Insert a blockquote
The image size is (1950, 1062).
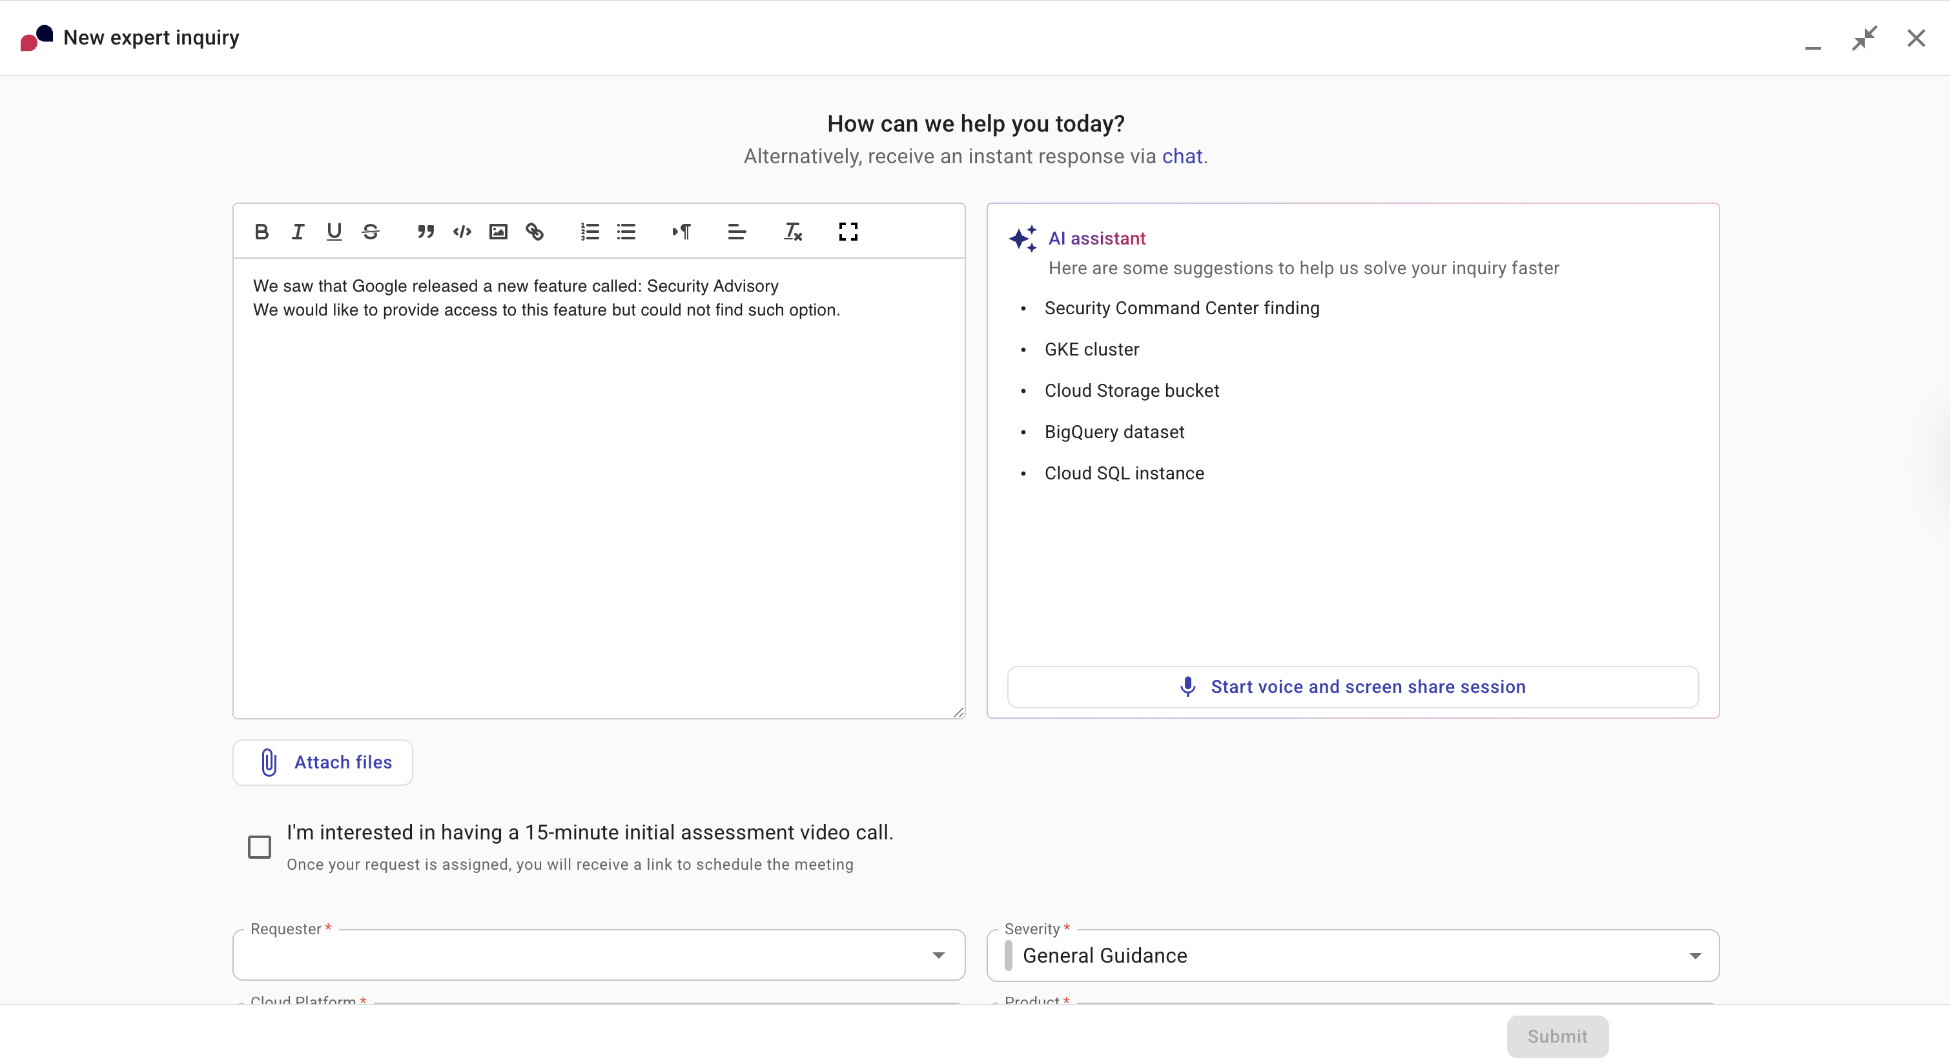click(x=425, y=232)
